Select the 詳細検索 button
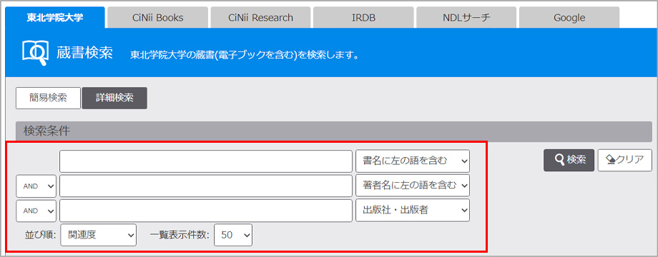Screen dimensions: 658x257 pyautogui.click(x=114, y=98)
